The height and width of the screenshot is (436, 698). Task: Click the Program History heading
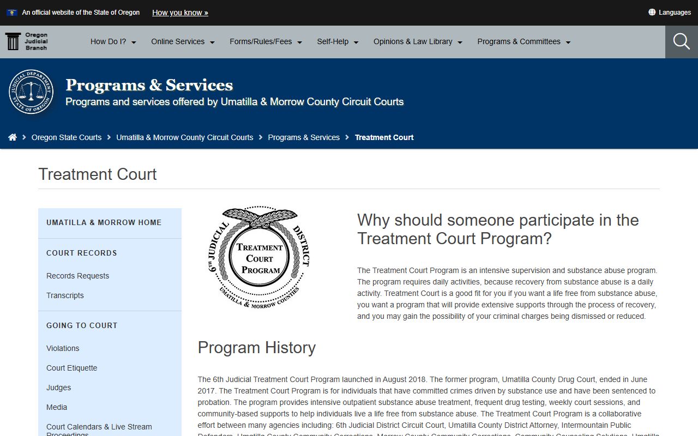click(257, 348)
